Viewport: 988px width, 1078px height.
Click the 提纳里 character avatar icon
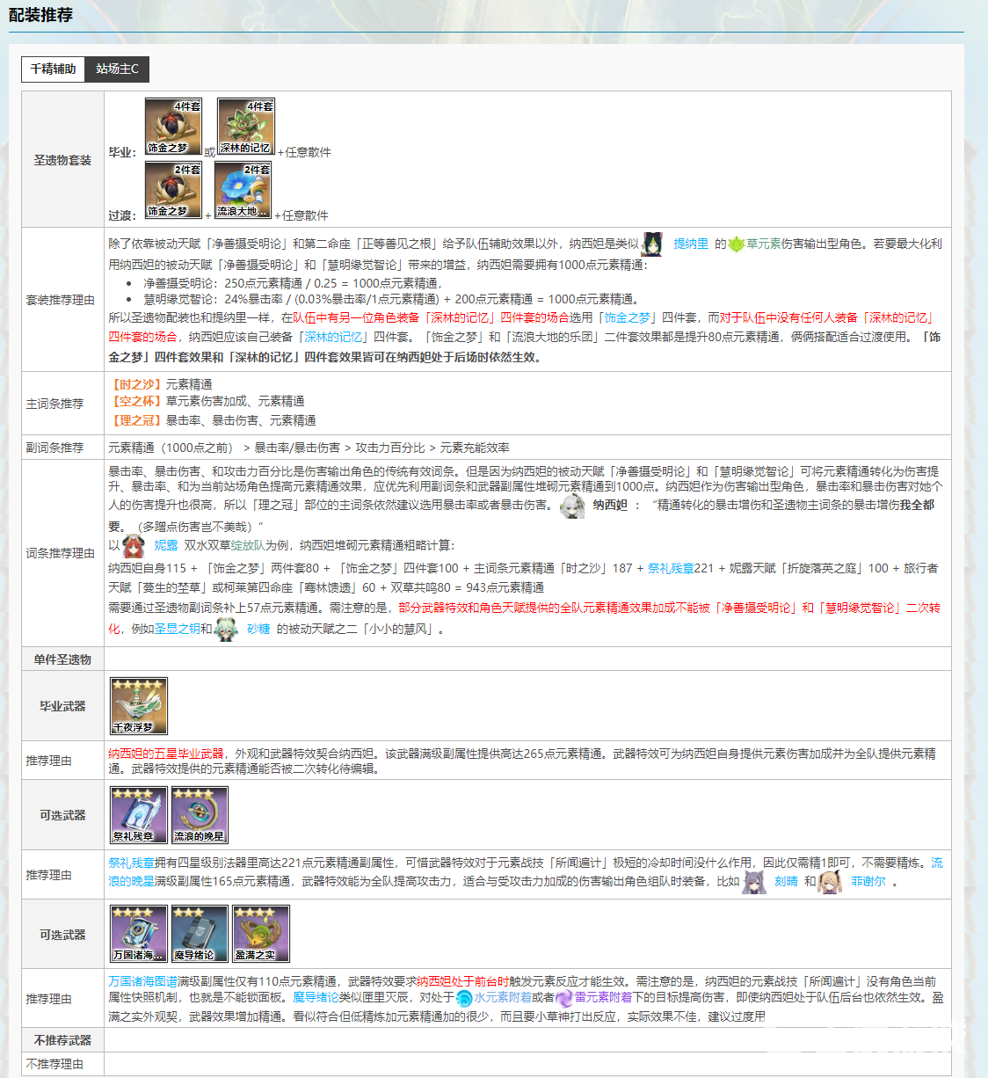click(x=652, y=244)
